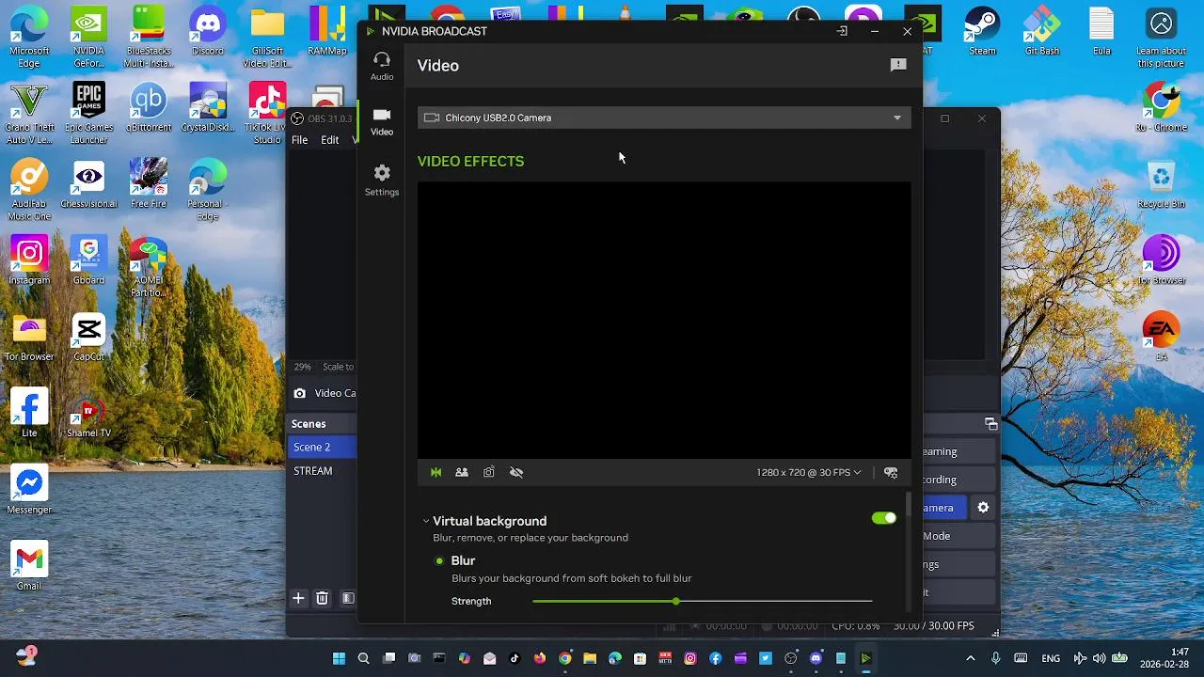Click the Firefox icon in the taskbar
Image resolution: width=1204 pixels, height=677 pixels.
pyautogui.click(x=539, y=658)
